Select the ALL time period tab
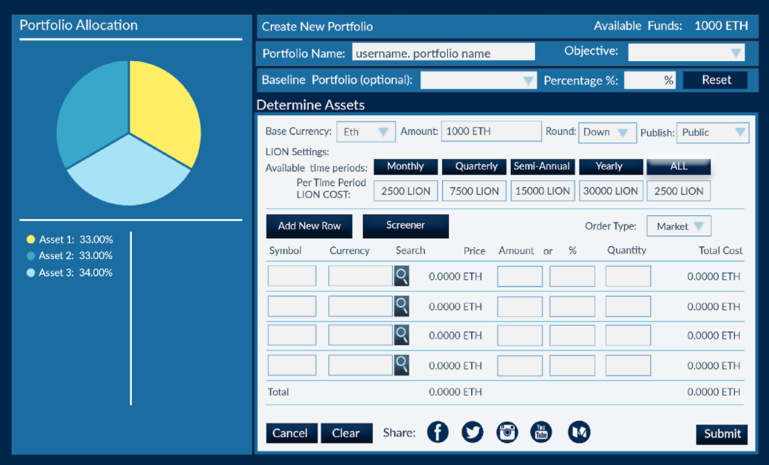This screenshot has width=769, height=465. [678, 167]
